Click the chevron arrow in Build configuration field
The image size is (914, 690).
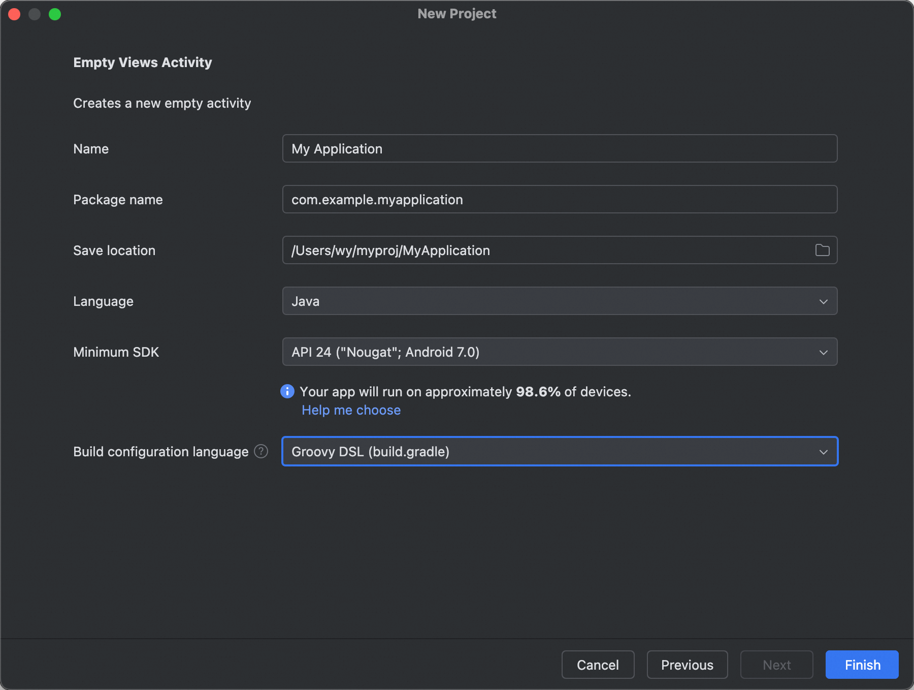823,452
